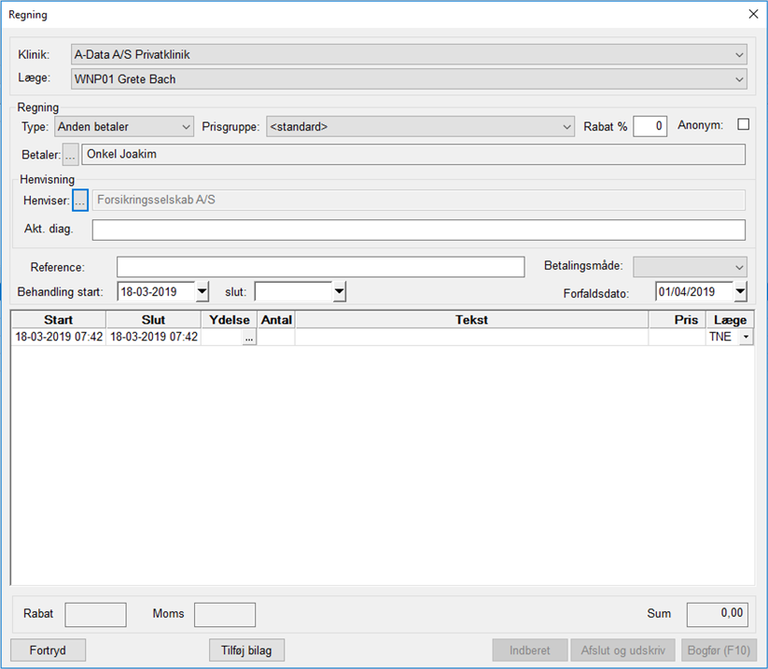768x669 pixels.
Task: Click the empty Pris cell in the first row
Action: 677,337
